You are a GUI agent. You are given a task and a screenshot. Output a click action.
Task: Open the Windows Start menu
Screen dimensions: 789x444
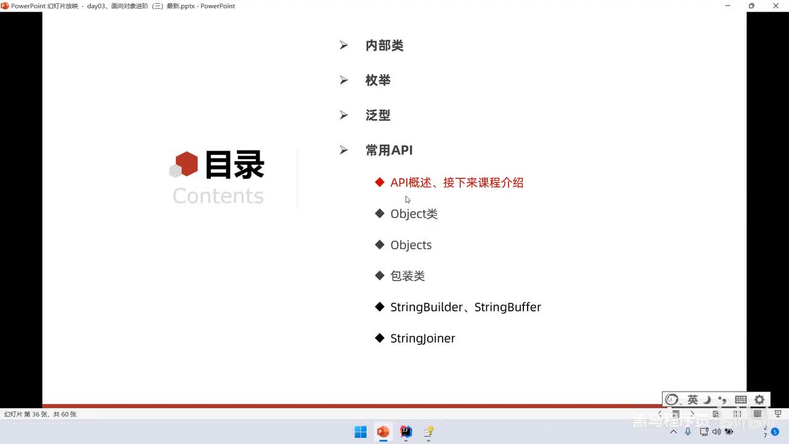pyautogui.click(x=361, y=432)
